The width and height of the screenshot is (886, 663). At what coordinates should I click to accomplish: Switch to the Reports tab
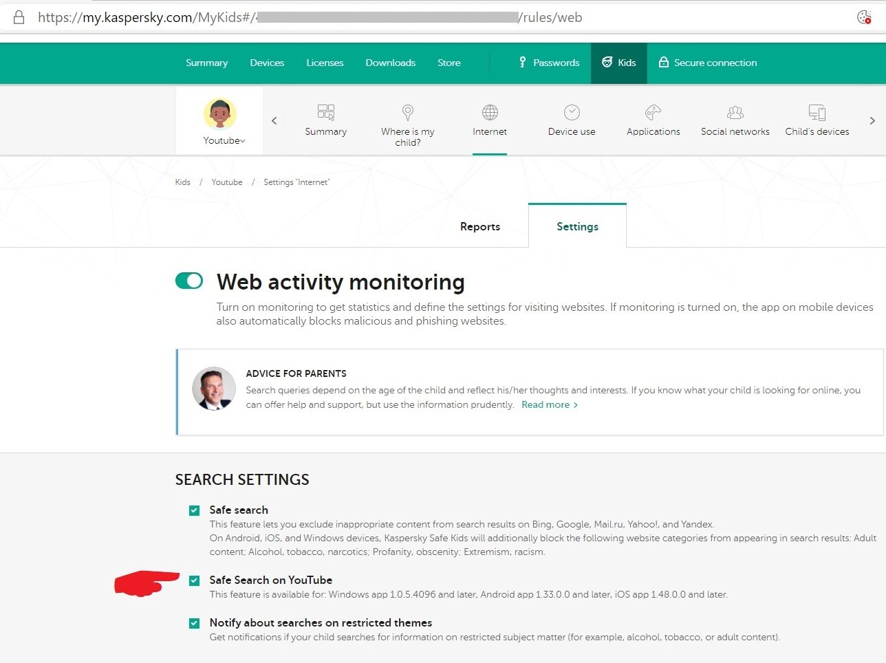coord(480,226)
